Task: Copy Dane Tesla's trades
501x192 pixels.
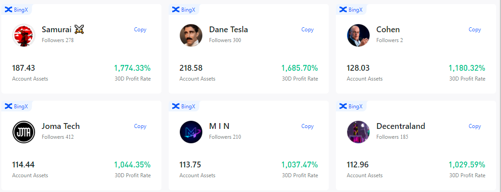Action: (x=307, y=30)
